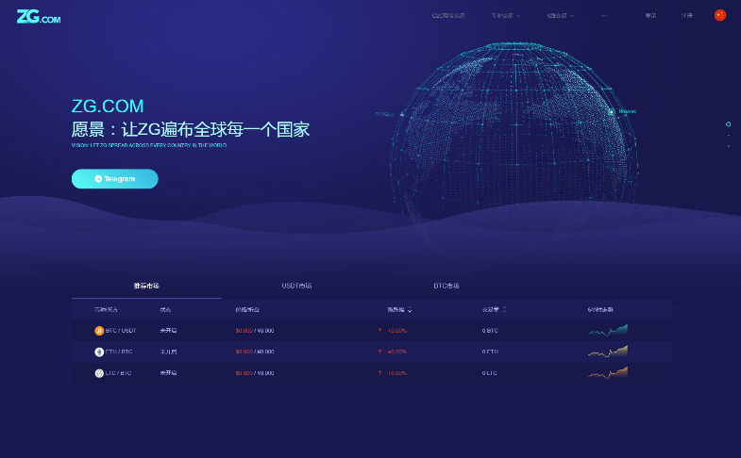Select the first carousel page indicator circle
The width and height of the screenshot is (741, 458).
click(728, 124)
